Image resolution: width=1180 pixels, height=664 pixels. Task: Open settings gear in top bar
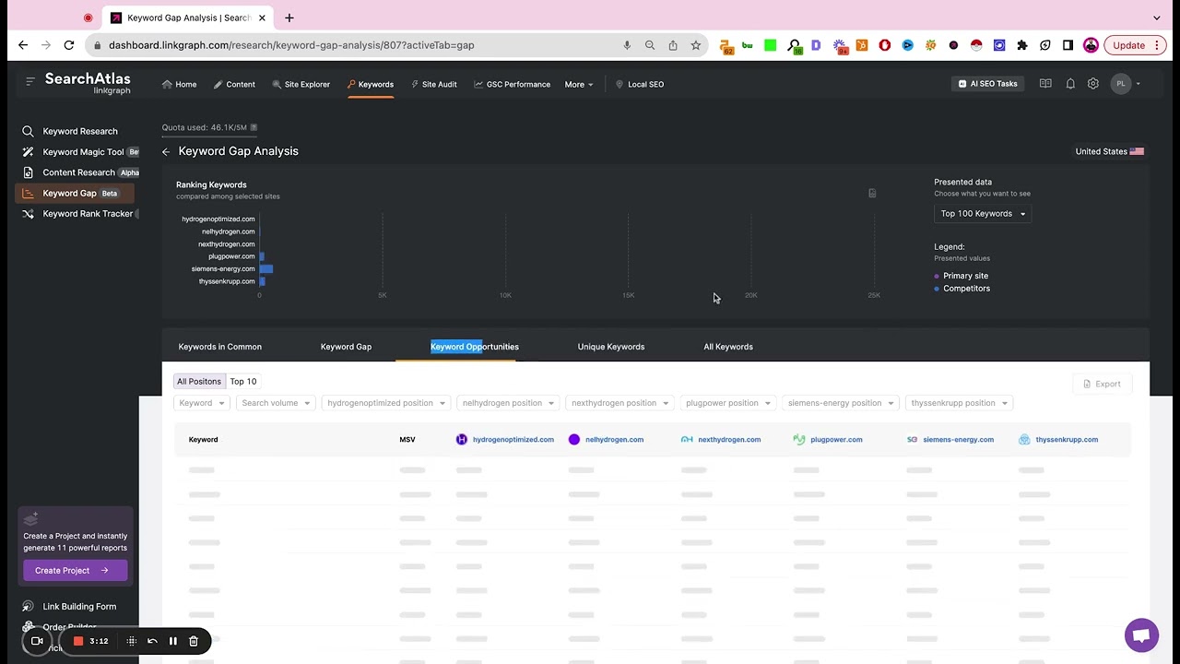[1093, 84]
